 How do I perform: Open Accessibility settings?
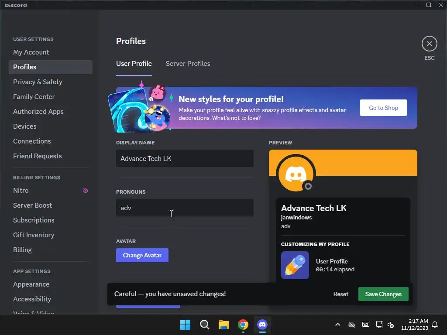tap(51, 299)
